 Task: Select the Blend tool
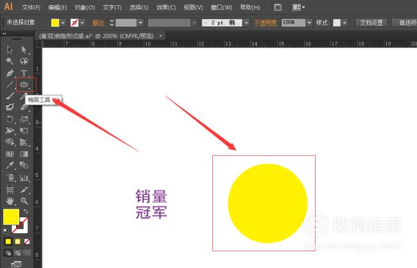pyautogui.click(x=24, y=165)
